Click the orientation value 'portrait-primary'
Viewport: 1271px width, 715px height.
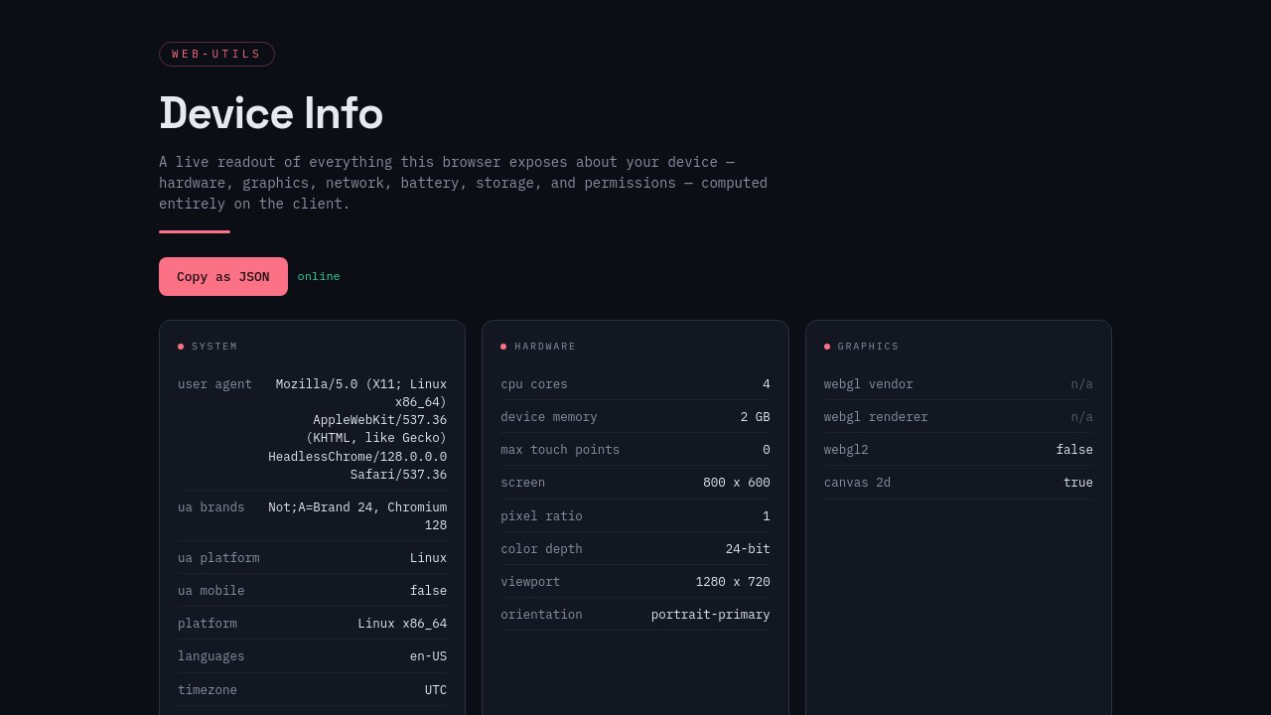click(711, 615)
